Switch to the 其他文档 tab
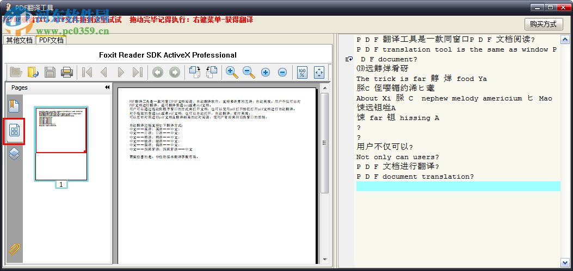 [x=19, y=40]
